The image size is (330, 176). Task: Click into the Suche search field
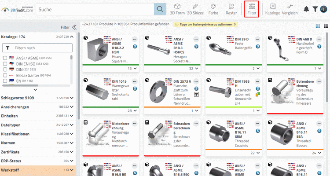click(96, 9)
